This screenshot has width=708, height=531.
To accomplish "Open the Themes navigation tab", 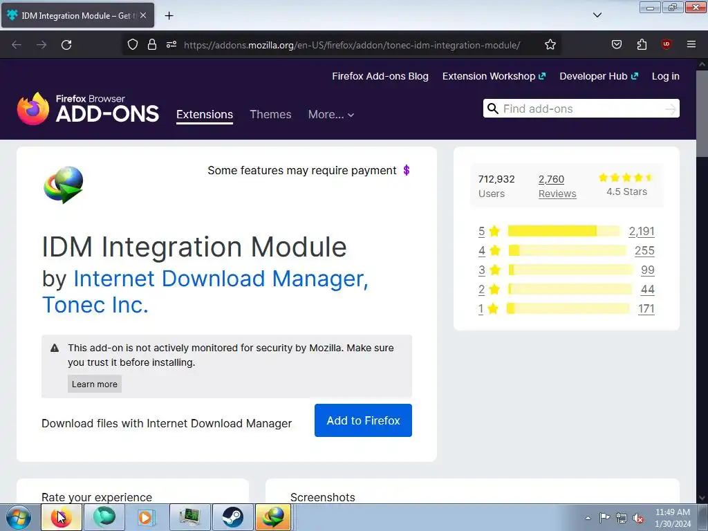I will [x=270, y=114].
